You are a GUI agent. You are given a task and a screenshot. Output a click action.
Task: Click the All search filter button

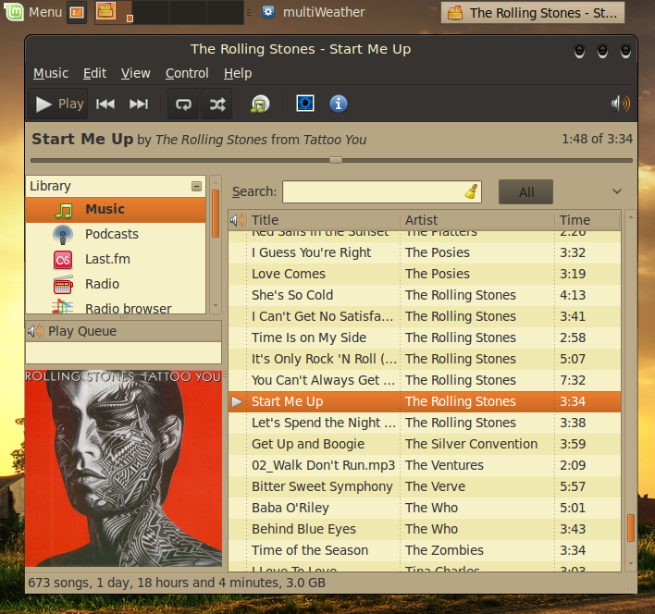coord(525,192)
